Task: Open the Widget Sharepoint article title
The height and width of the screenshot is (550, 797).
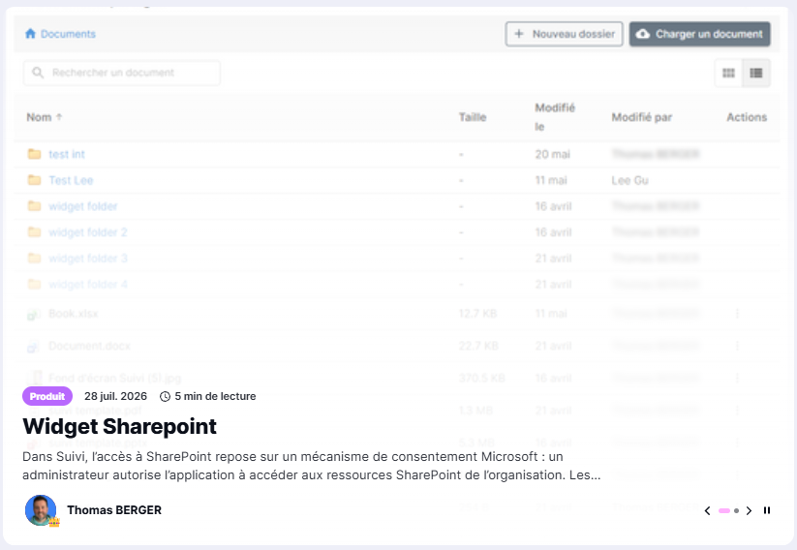Action: point(119,426)
